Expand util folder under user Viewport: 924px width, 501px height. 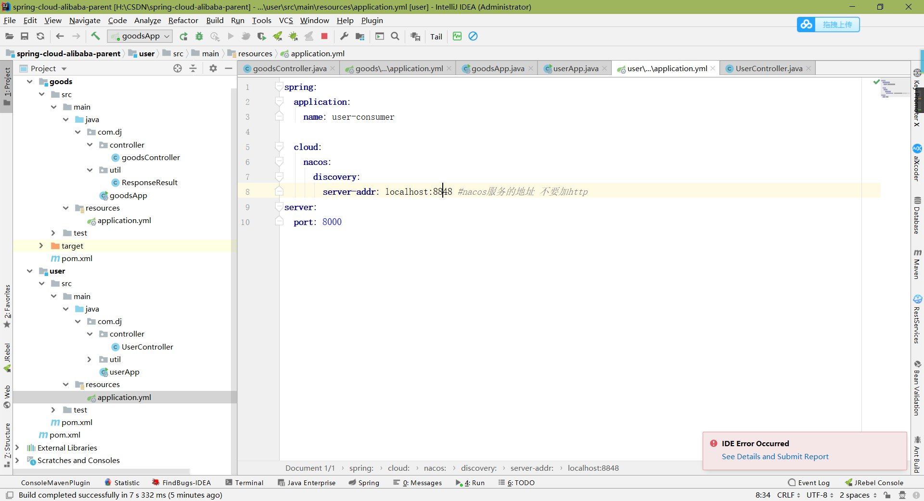click(x=90, y=359)
